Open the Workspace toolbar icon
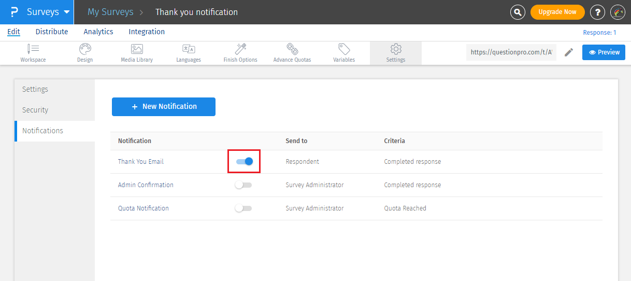 pos(33,49)
